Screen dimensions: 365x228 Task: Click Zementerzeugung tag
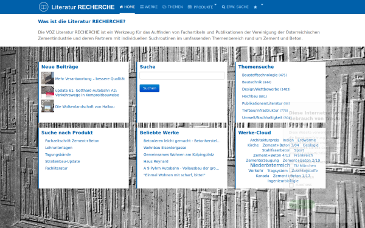[262, 161]
